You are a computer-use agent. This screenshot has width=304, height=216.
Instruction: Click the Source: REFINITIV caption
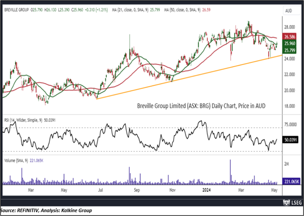(46, 211)
